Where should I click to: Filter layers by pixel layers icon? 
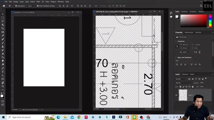coord(189,79)
